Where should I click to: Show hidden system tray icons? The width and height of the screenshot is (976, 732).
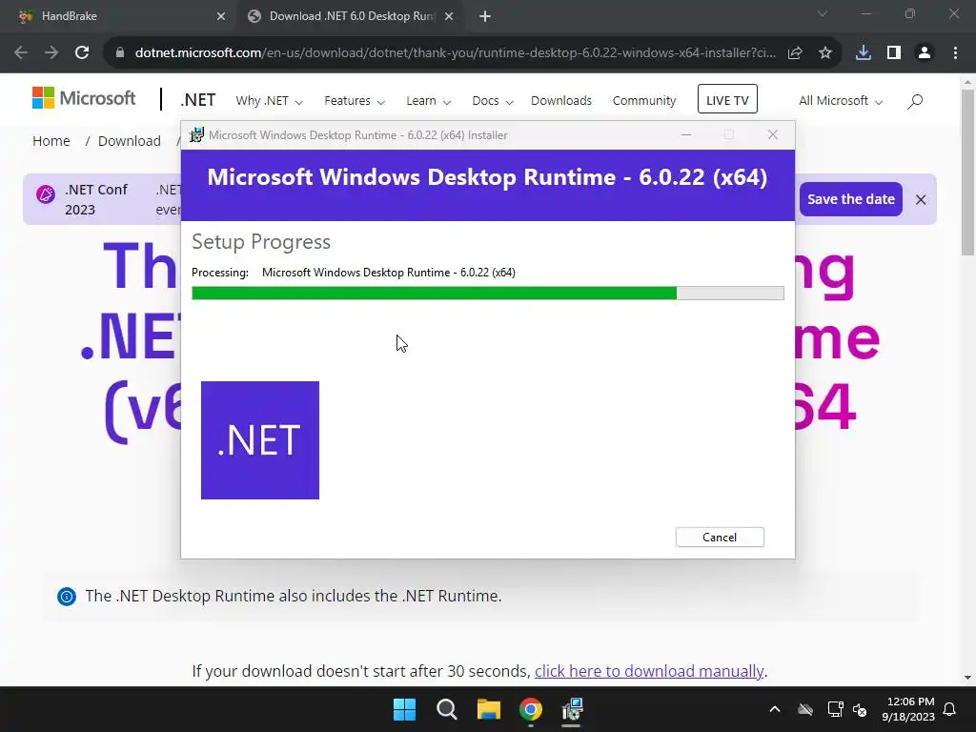click(x=774, y=709)
